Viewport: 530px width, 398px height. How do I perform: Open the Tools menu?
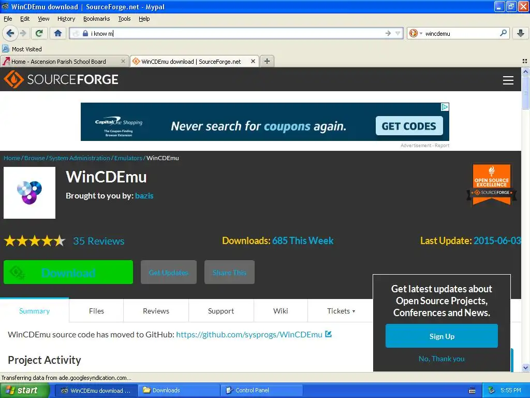pyautogui.click(x=124, y=19)
